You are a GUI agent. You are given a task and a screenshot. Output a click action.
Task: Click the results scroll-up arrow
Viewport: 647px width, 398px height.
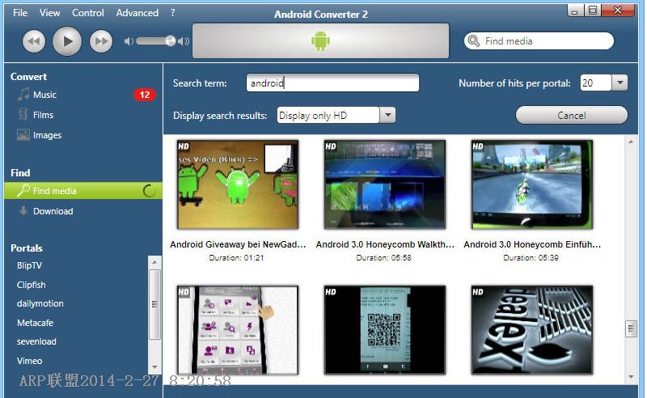click(x=631, y=142)
